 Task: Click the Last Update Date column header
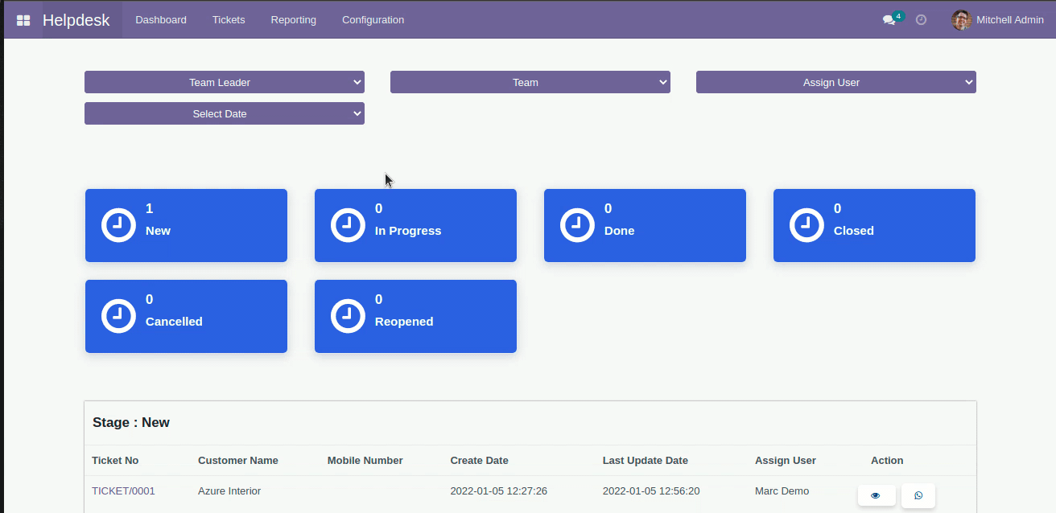pyautogui.click(x=646, y=461)
